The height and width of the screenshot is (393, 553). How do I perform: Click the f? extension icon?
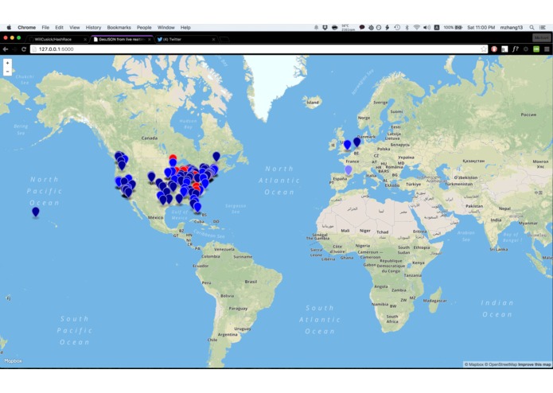(x=516, y=49)
